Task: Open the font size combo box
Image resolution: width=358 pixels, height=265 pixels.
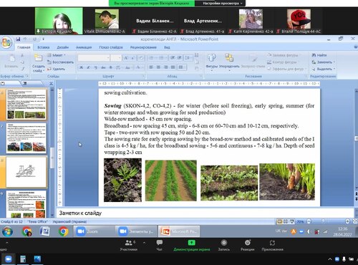Action: pyautogui.click(x=116, y=58)
